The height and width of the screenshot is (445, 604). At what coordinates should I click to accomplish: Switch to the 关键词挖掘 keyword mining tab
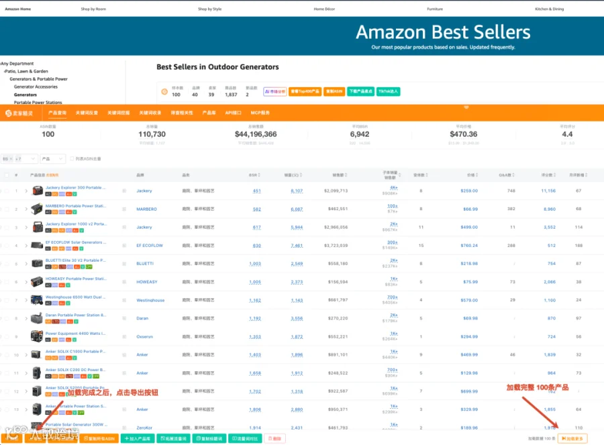click(119, 113)
